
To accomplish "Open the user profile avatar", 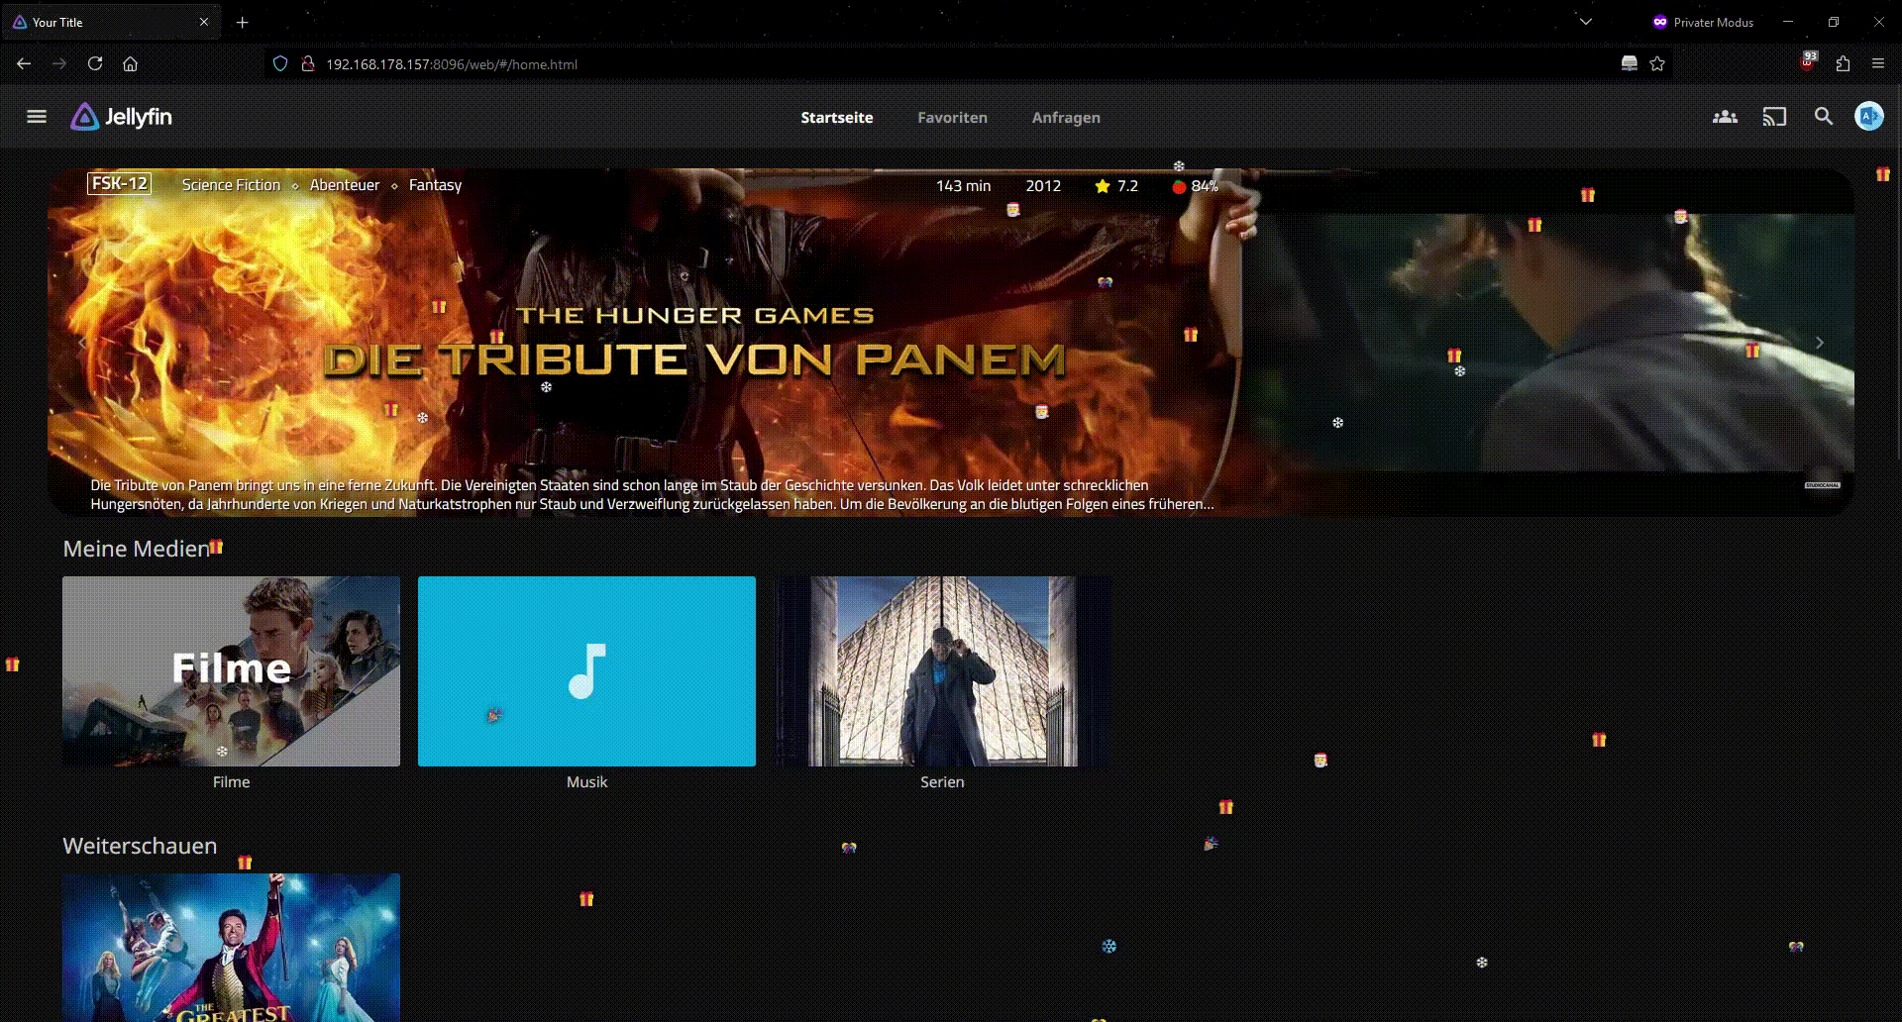I will (x=1869, y=117).
